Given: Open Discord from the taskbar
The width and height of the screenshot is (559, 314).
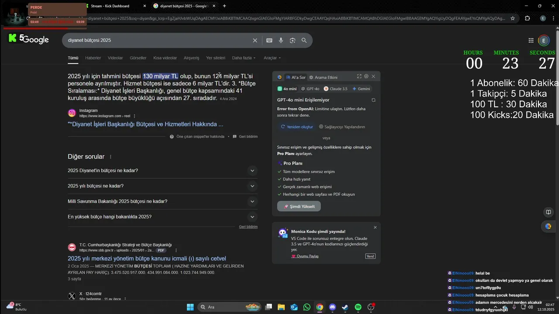Looking at the screenshot, I should tap(332, 307).
